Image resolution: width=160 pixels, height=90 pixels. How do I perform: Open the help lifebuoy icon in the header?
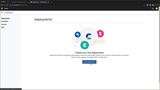pyautogui.click(x=153, y=8)
